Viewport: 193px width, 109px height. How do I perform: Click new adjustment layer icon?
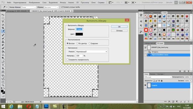(177, 101)
